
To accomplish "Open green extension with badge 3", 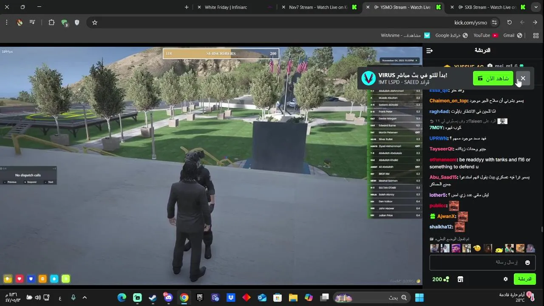I will tap(65, 23).
